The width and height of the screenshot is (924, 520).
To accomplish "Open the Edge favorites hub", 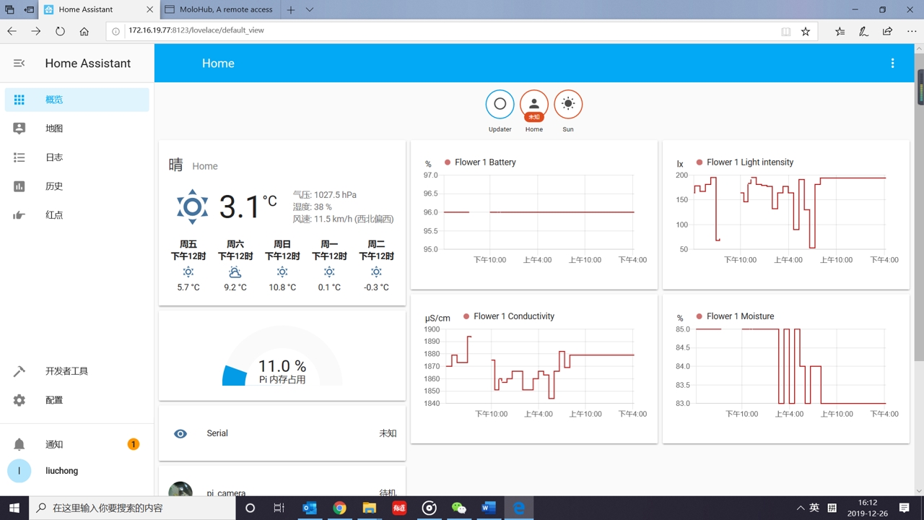I will point(840,32).
